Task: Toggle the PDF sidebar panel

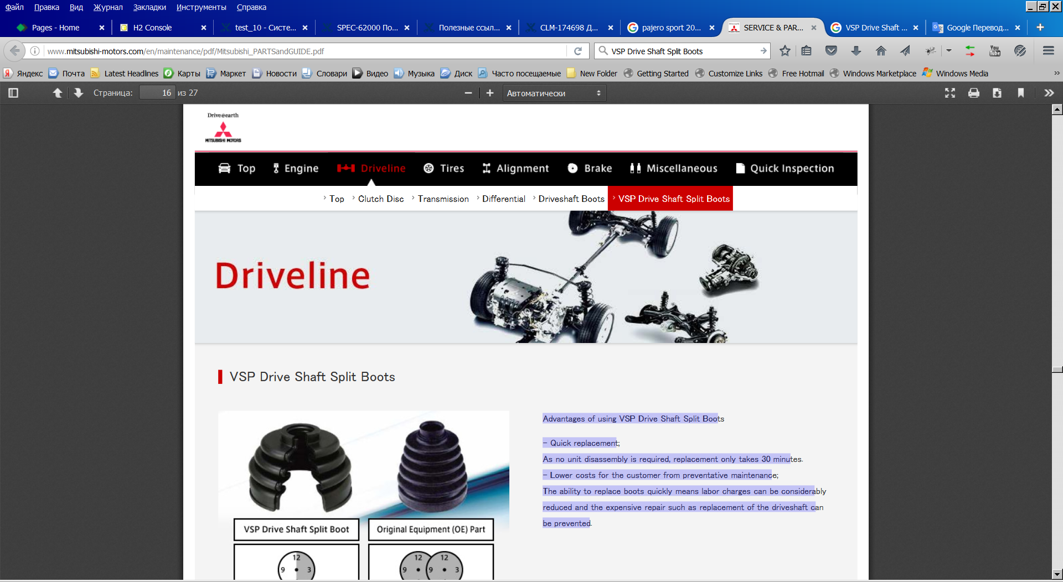Action: tap(13, 93)
